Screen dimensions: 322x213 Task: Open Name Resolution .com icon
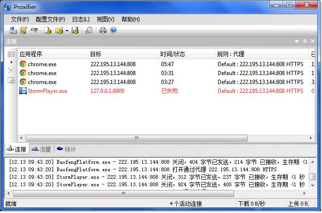click(x=34, y=30)
